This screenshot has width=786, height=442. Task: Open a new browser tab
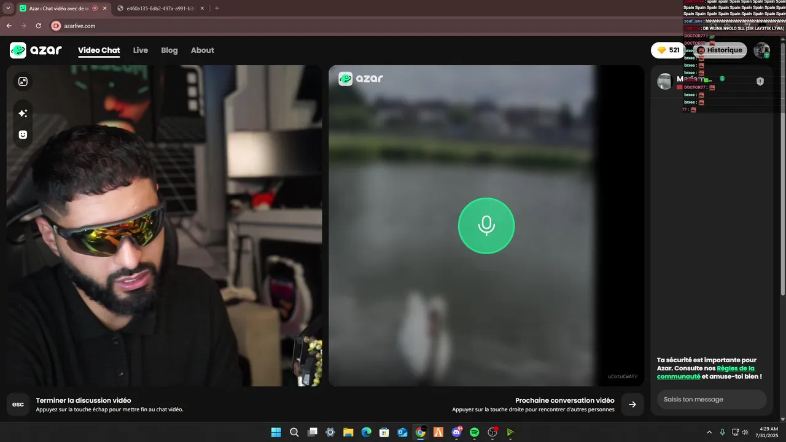click(x=217, y=9)
